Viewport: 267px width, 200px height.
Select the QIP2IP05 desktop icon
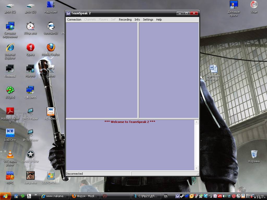click(30, 92)
